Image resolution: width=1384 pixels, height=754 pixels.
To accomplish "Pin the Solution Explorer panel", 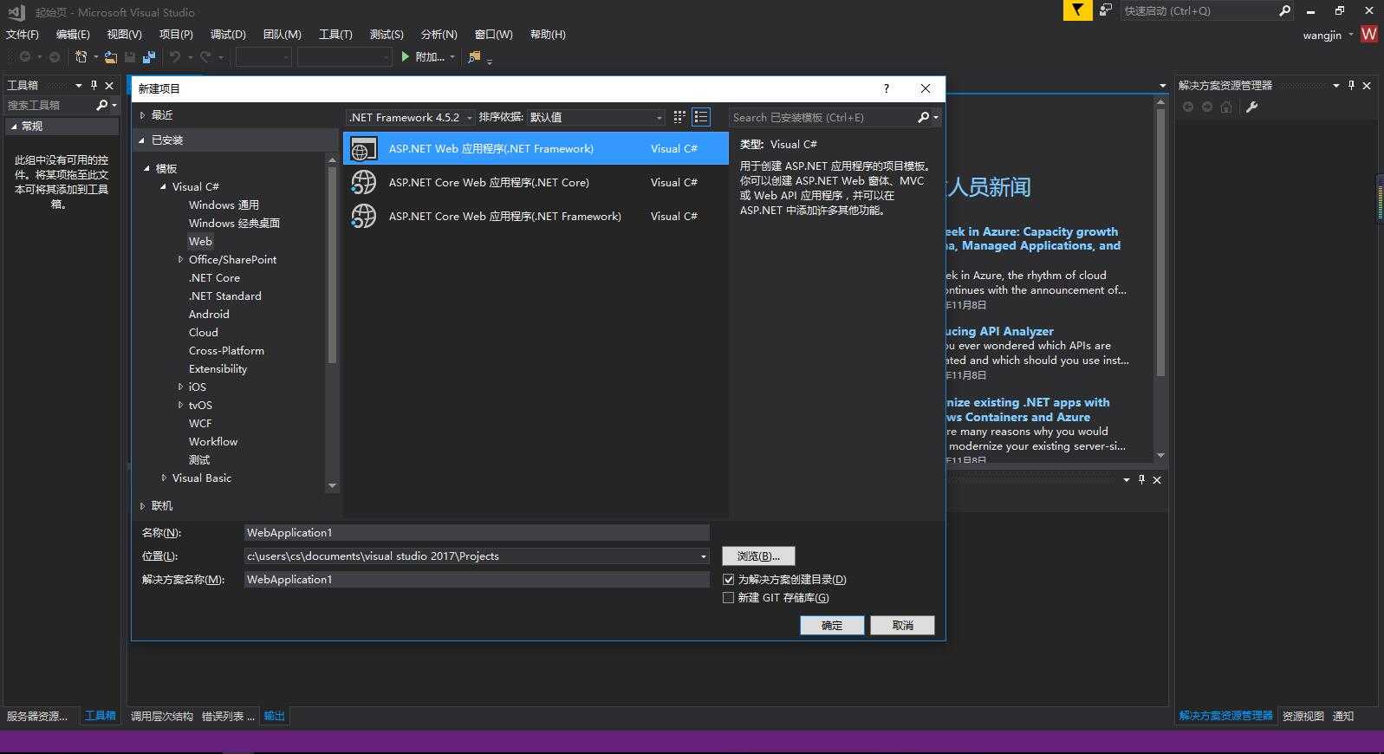I will [1351, 85].
